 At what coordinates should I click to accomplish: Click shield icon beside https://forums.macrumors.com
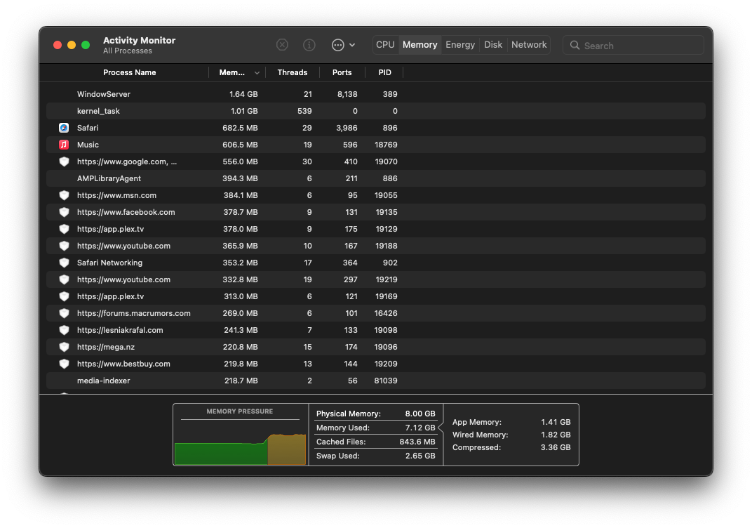[64, 313]
